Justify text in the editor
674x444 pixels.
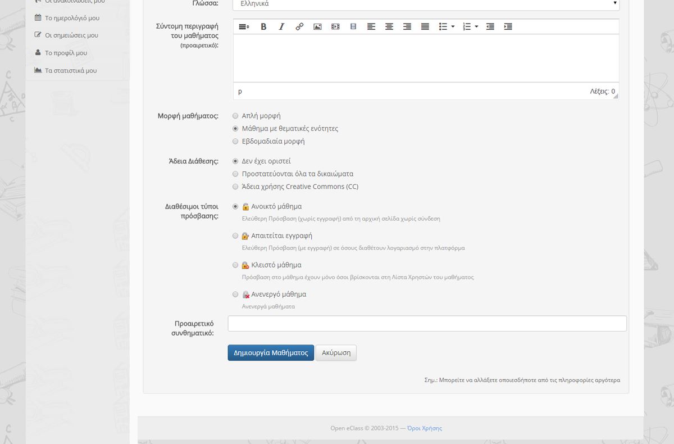coord(425,26)
